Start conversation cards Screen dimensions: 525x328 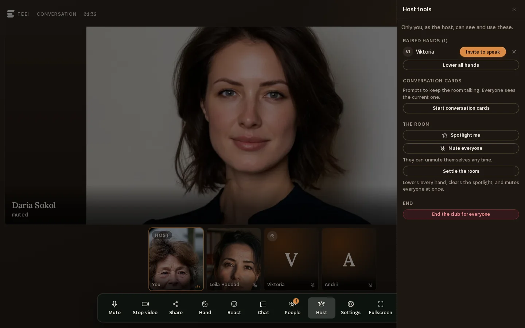[x=461, y=108]
